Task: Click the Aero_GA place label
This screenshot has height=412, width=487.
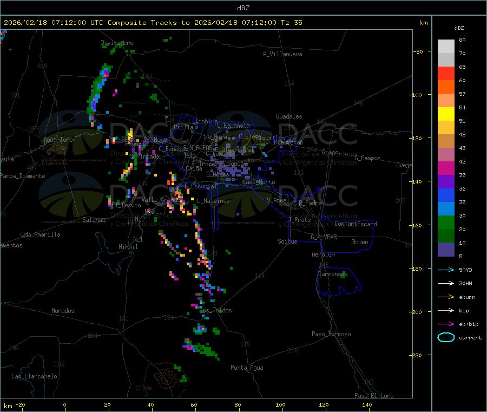Action: click(x=324, y=254)
